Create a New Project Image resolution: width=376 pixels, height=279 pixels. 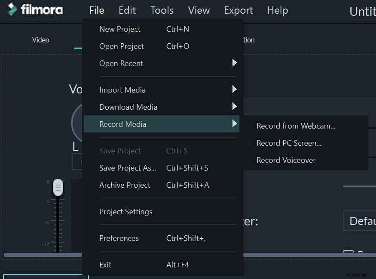119,29
